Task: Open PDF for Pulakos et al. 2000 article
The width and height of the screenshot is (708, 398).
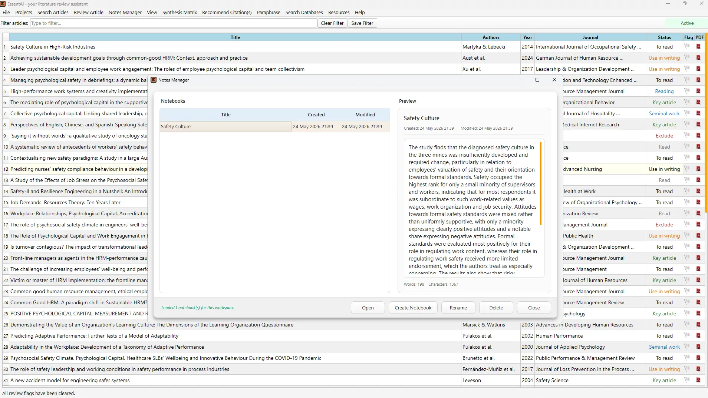Action: 698,347
